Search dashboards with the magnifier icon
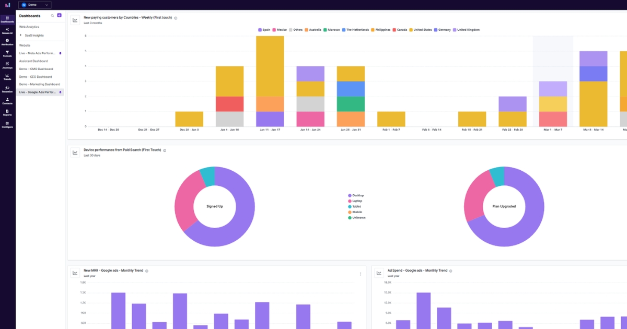The width and height of the screenshot is (627, 329). click(52, 16)
